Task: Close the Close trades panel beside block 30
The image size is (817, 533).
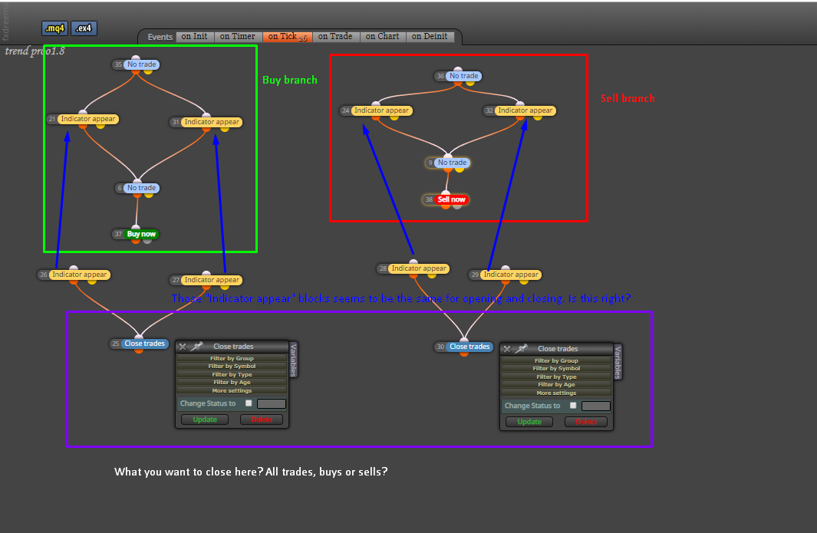Action: click(x=507, y=349)
